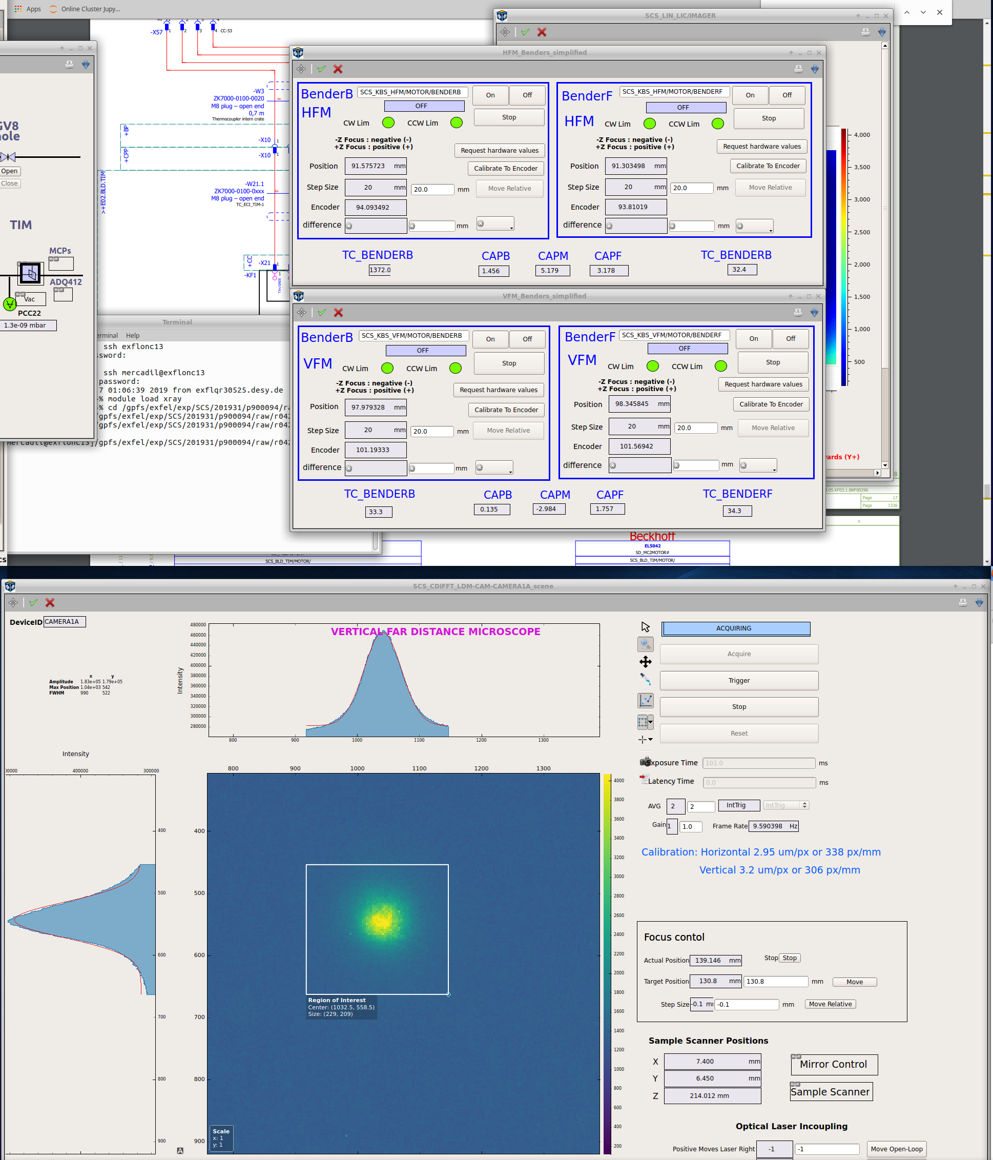Print the VFM_Benders_simplified scene
This screenshot has height=1160, width=993.
(798, 312)
